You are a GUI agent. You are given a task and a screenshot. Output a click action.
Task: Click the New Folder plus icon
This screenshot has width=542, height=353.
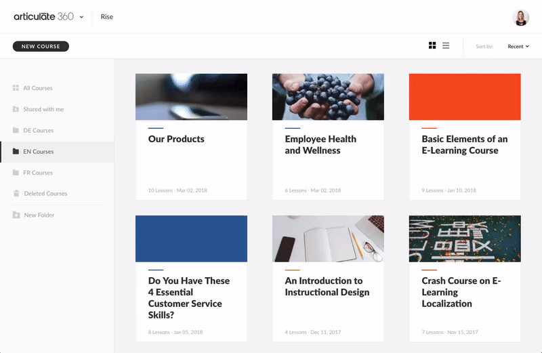tap(16, 215)
